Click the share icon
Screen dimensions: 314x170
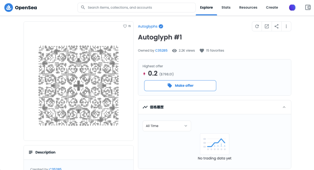click(x=277, y=26)
